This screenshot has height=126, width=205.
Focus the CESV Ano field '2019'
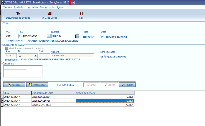click(11, 36)
